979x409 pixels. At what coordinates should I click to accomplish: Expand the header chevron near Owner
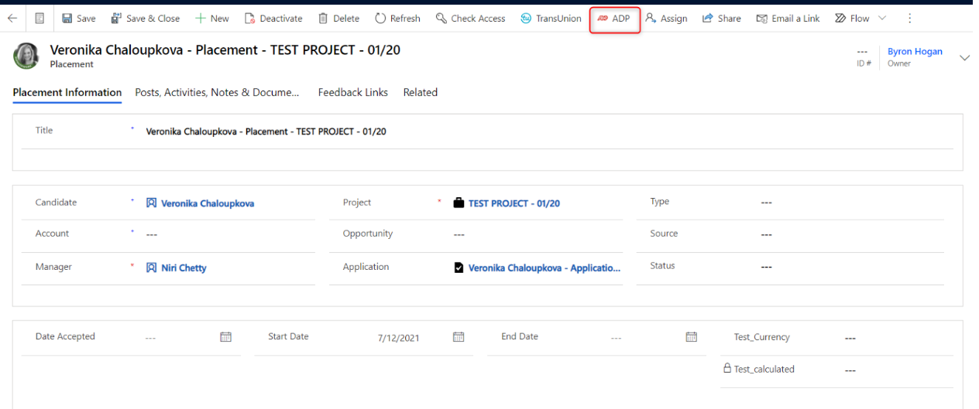(x=964, y=57)
